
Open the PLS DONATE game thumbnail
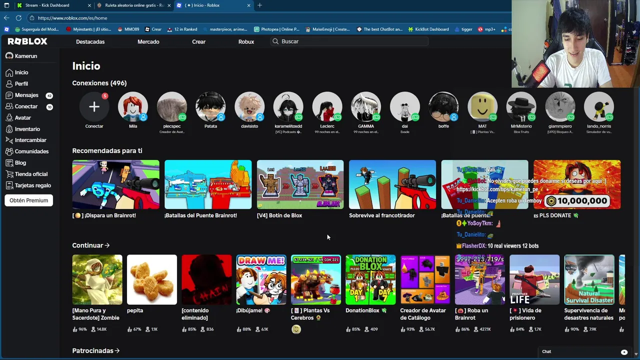[577, 184]
